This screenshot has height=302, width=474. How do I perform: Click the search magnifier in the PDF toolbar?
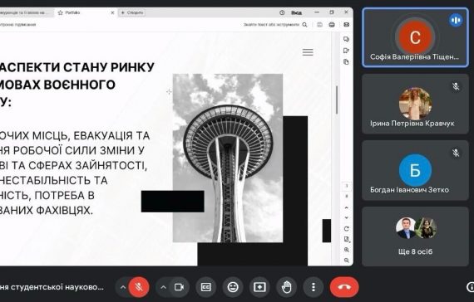[x=304, y=25]
